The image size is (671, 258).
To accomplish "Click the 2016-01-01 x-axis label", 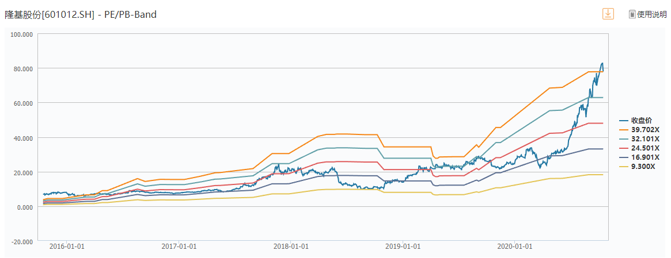I will pyautogui.click(x=67, y=247).
